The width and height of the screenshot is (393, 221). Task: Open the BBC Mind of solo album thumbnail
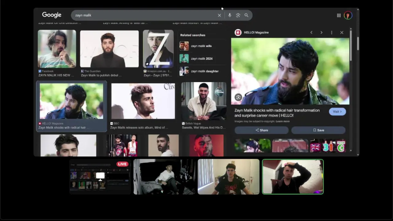[x=143, y=101]
